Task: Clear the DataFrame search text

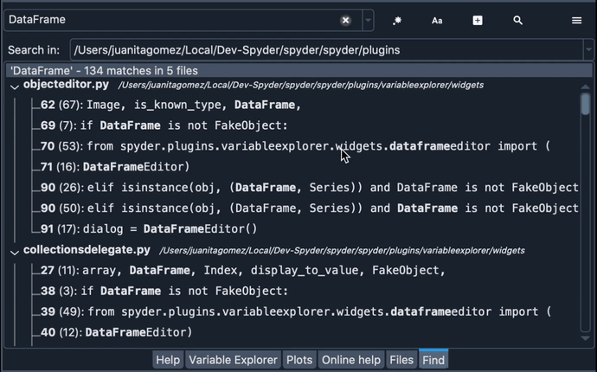Action: click(x=345, y=20)
